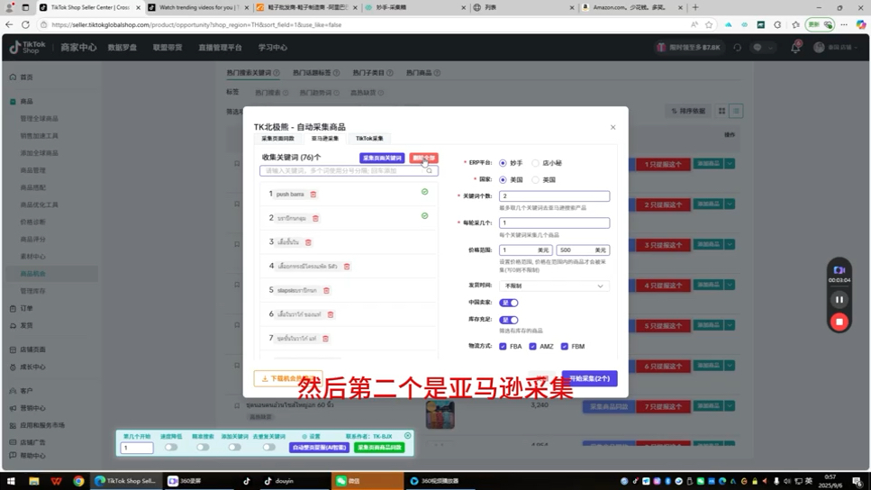Expand dropdown arrow beside row 2 添加商品
The height and width of the screenshot is (490, 871).
pos(730,204)
